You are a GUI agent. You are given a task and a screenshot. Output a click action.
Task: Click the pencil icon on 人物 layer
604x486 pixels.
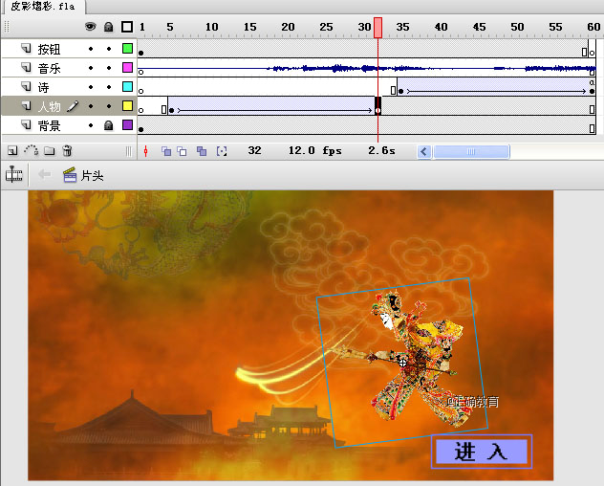point(73,106)
